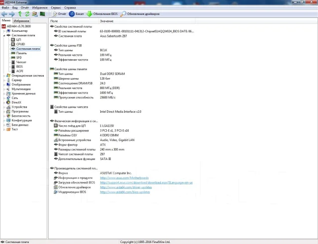This screenshot has width=318, height=244.
Task: Click the Безопасность shield icon
Action: (8, 116)
